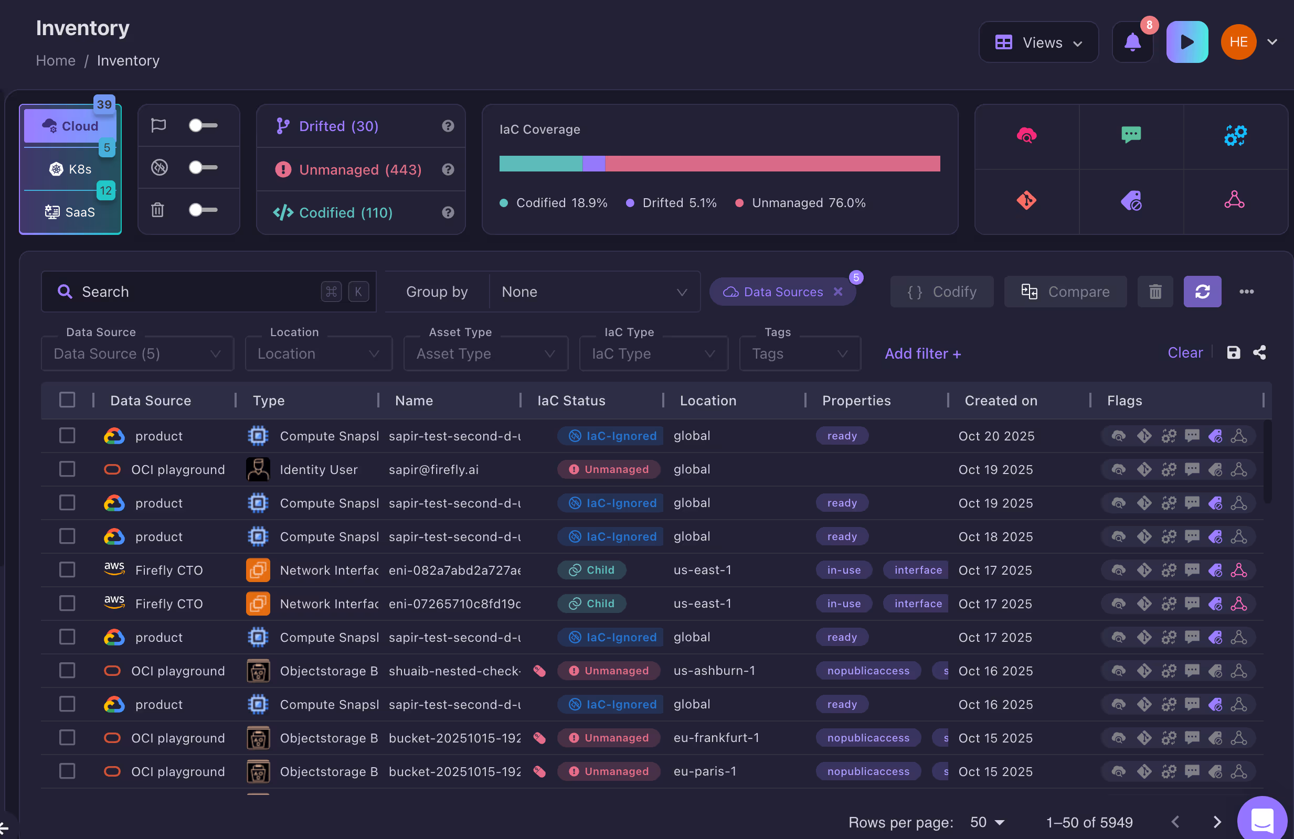Click the notifications bell icon

click(x=1132, y=42)
